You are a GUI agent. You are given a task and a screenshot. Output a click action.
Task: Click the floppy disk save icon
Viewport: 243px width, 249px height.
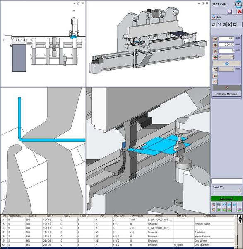tap(230, 12)
